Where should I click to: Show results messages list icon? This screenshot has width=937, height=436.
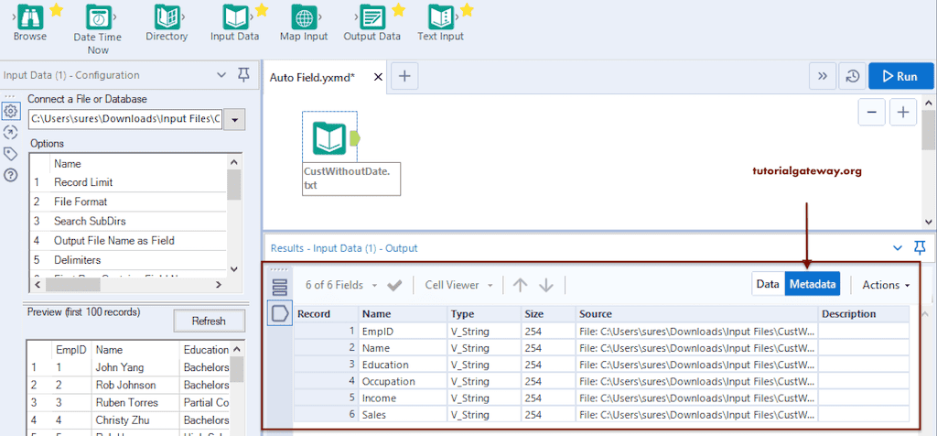(x=280, y=287)
